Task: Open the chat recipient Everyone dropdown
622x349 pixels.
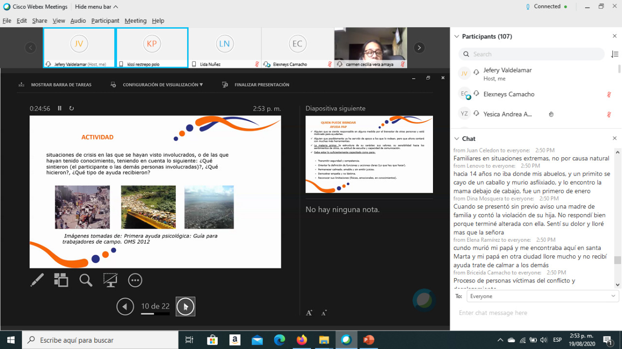Action: coord(542,296)
